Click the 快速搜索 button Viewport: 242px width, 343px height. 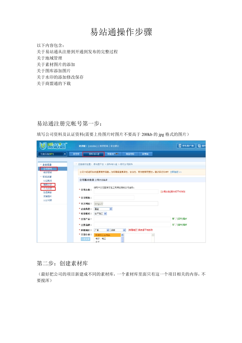86,239
